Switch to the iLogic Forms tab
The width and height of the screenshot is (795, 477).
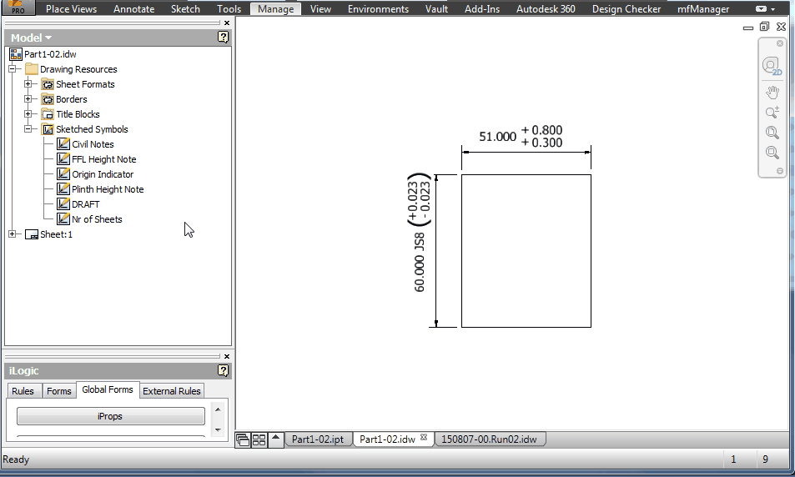[x=59, y=391]
